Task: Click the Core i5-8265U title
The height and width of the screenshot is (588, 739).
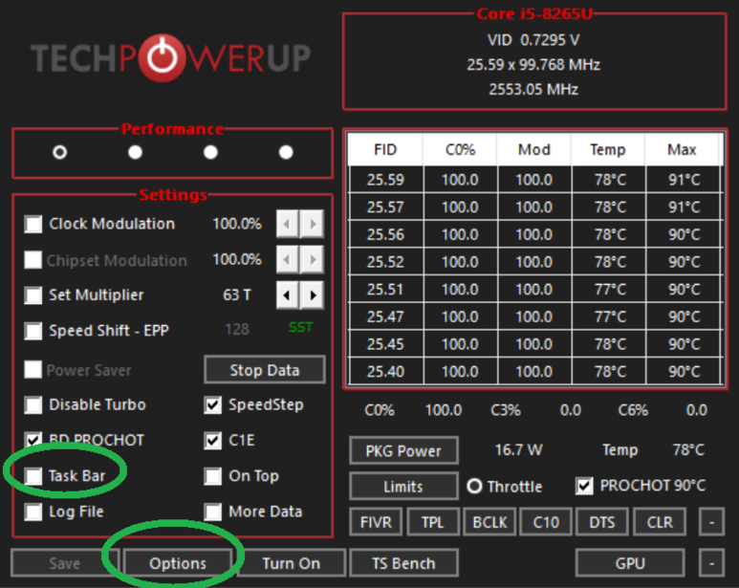Action: (x=534, y=13)
